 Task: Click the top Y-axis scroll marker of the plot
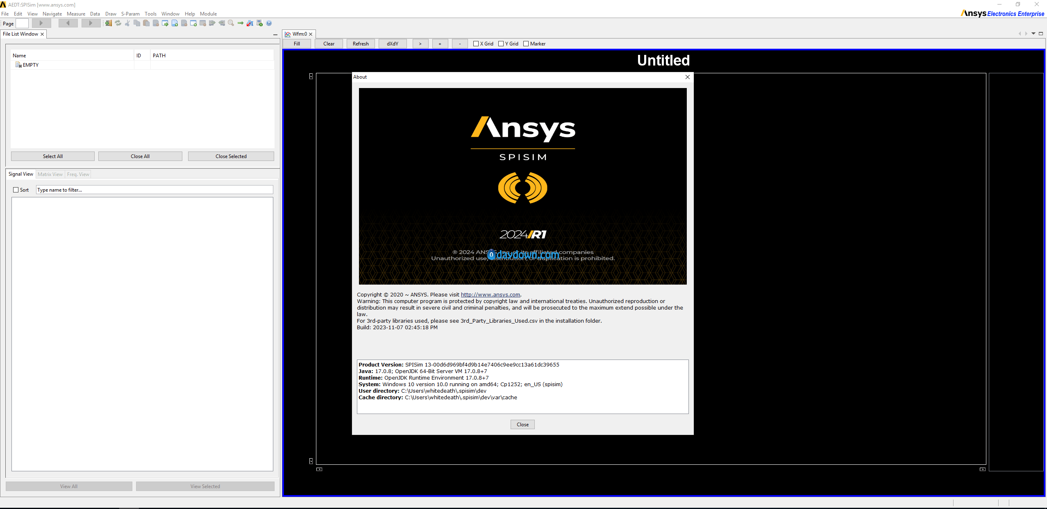[x=311, y=76]
